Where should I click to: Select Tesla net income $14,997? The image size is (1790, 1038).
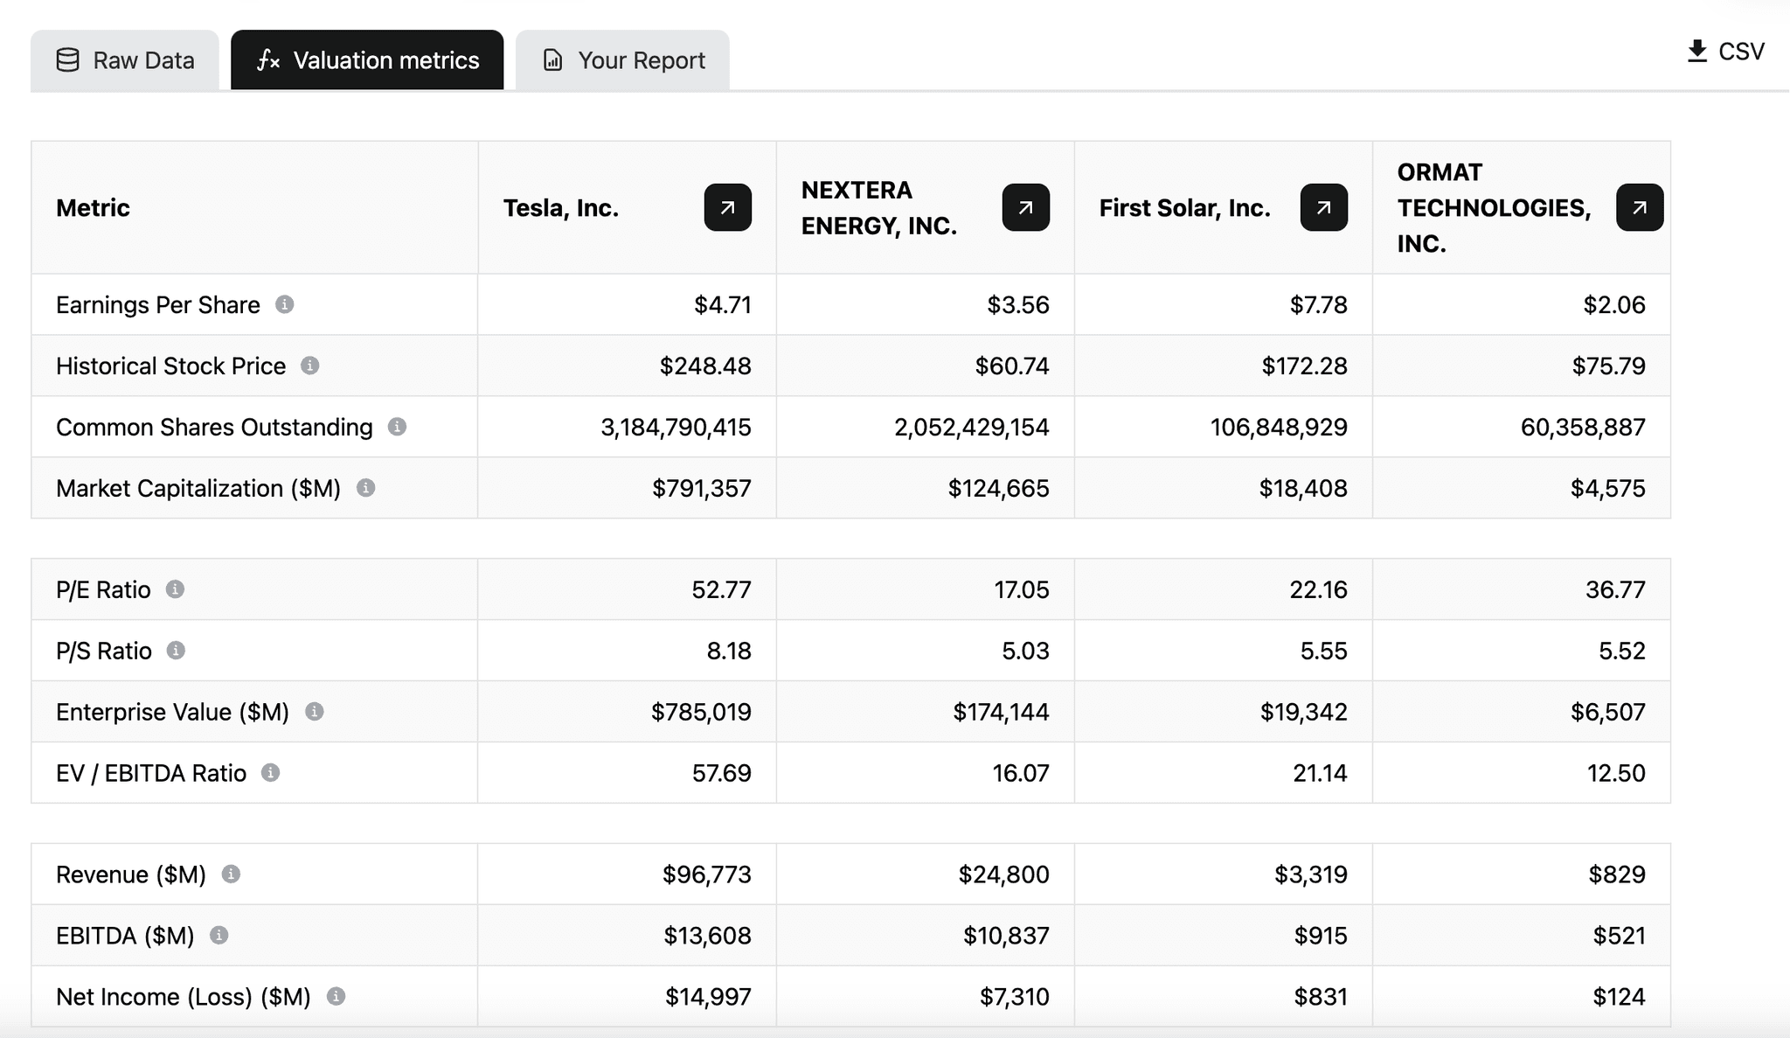tap(709, 998)
